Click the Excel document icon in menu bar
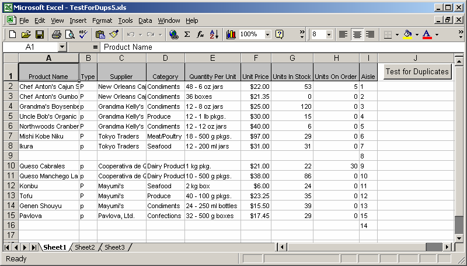 click(11, 20)
